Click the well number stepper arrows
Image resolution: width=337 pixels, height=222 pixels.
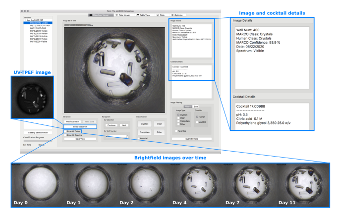coord(127,135)
